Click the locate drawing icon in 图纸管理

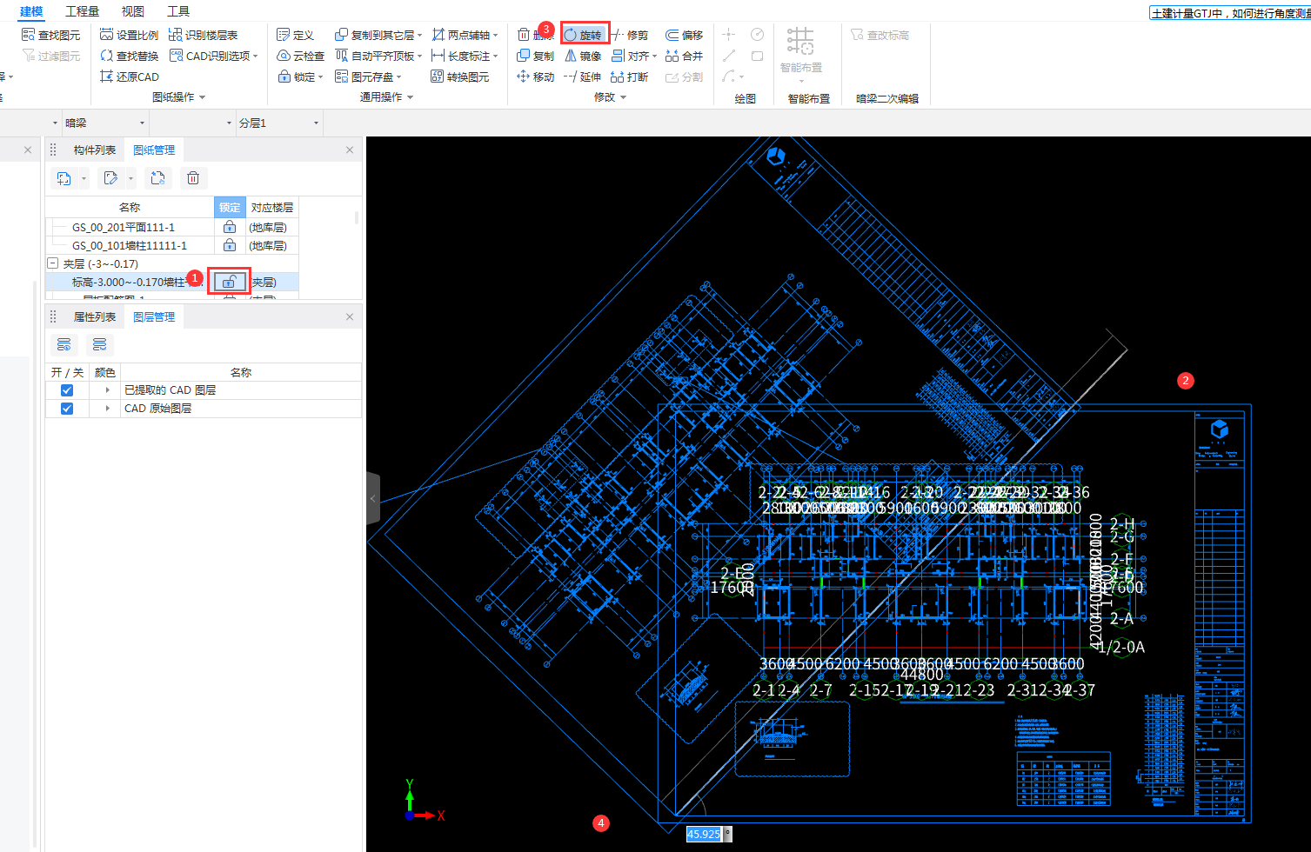click(x=157, y=178)
